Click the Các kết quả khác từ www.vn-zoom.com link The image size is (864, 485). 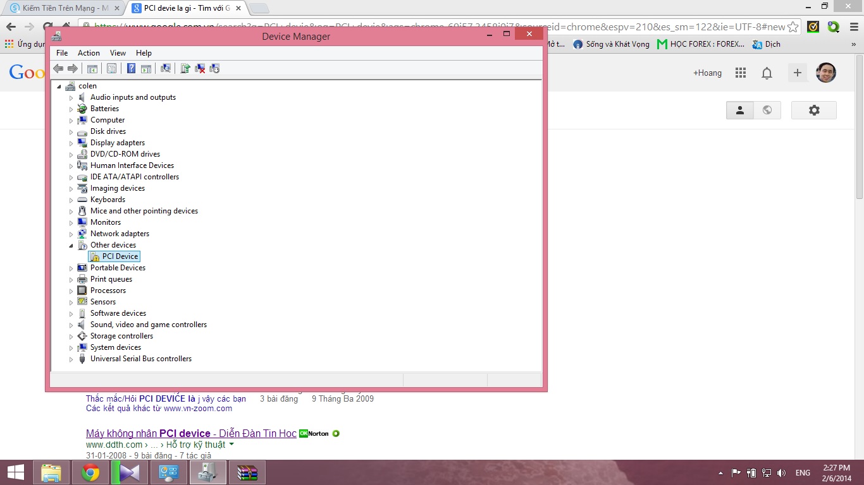click(x=159, y=409)
